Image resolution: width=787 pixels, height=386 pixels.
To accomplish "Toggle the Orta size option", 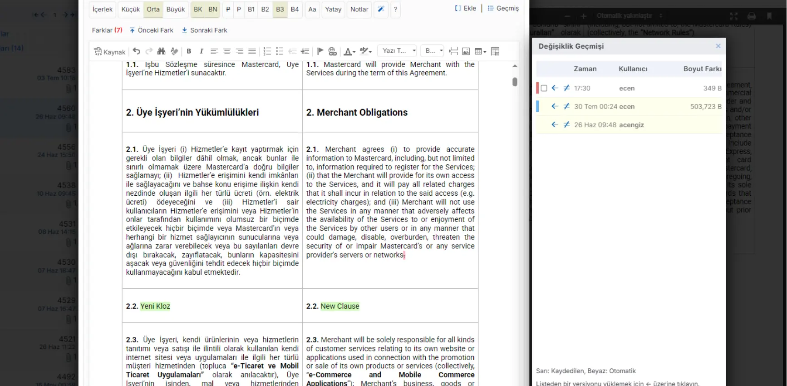I will 153,9.
